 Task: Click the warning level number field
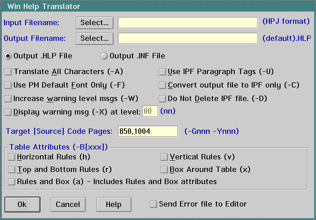pos(150,111)
